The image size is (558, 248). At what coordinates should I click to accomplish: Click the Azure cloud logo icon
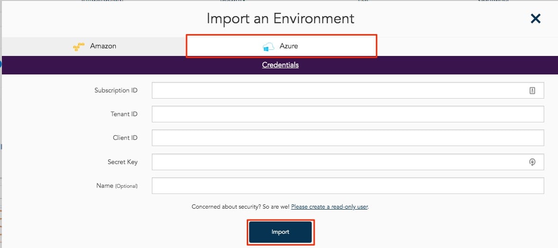point(269,46)
